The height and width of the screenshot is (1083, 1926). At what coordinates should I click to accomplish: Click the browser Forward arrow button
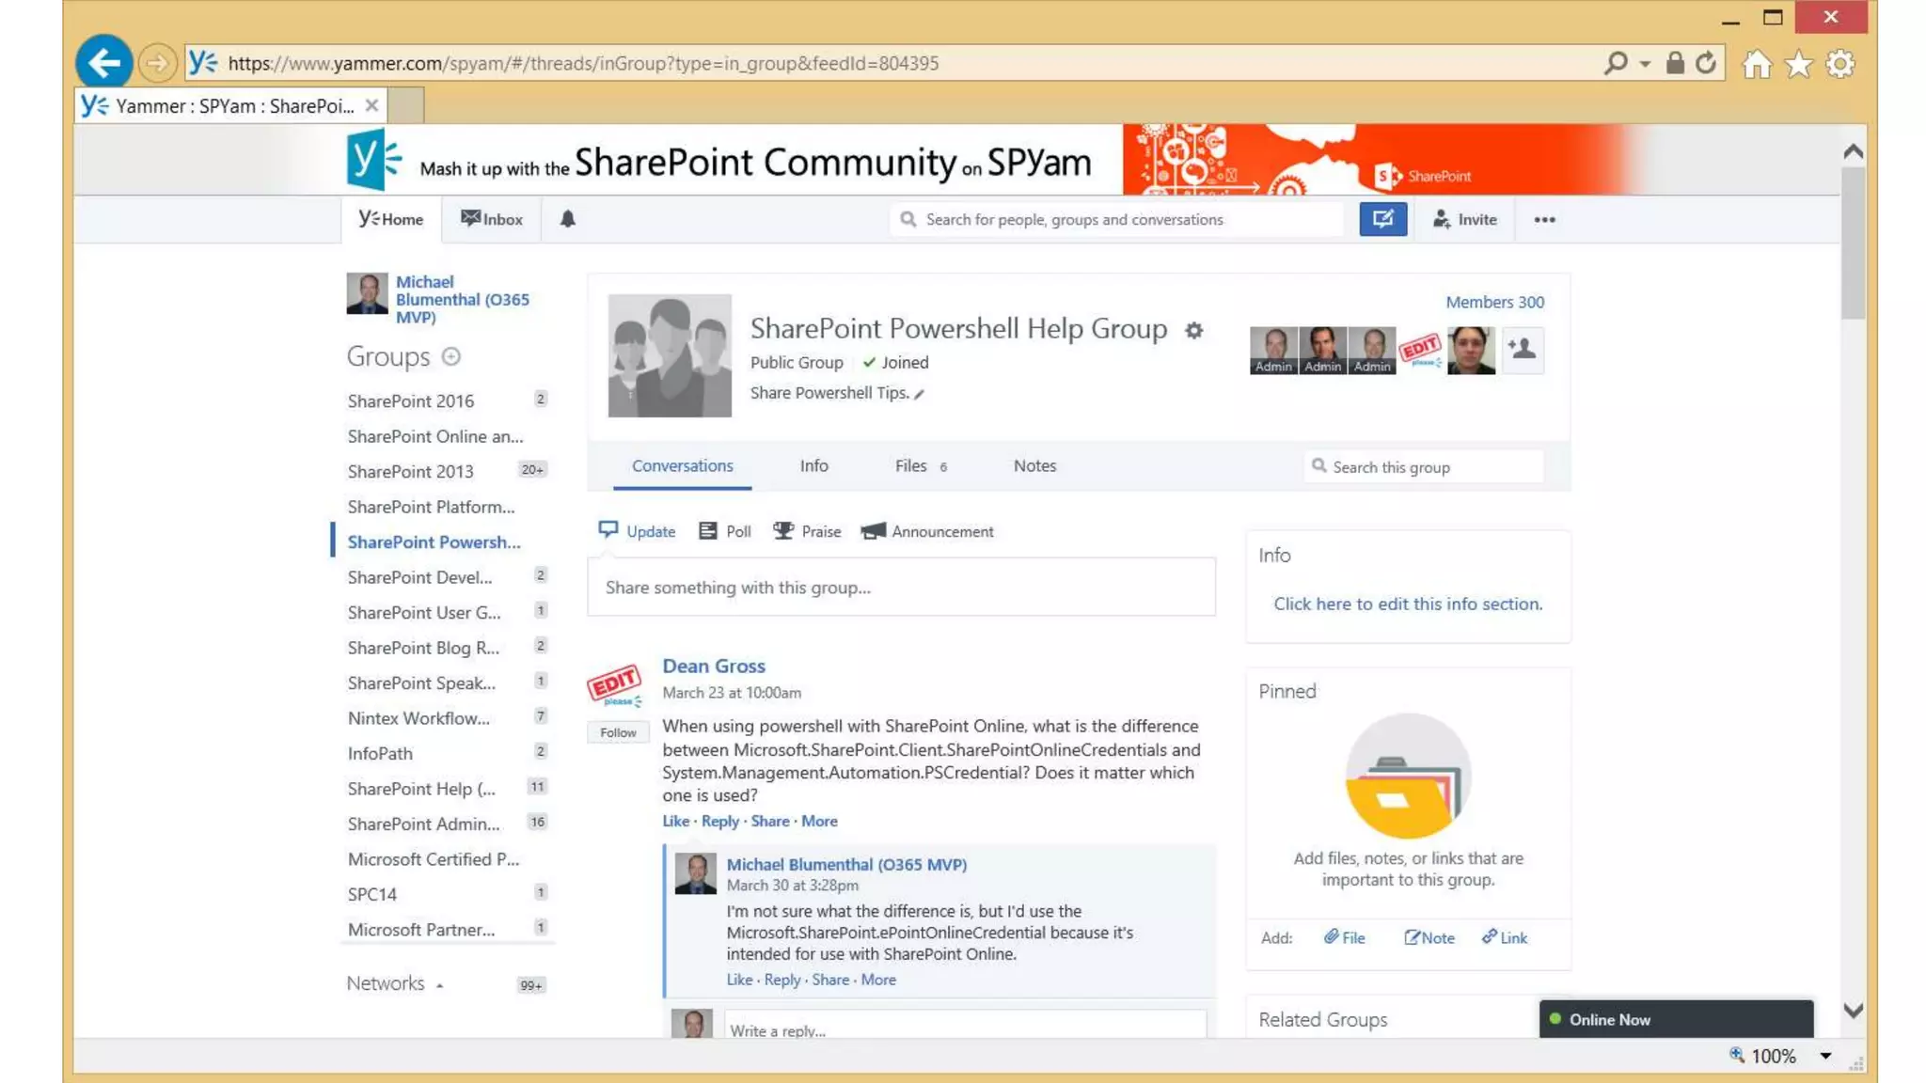(x=157, y=63)
